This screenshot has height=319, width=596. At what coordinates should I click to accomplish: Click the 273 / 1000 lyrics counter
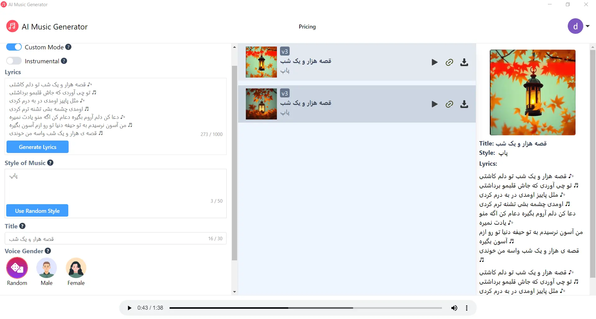[x=211, y=134]
